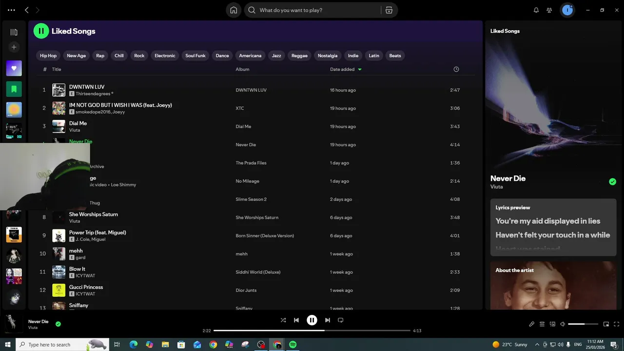The image size is (624, 351).
Task: Open the lyrics microphone icon
Action: tap(532, 324)
